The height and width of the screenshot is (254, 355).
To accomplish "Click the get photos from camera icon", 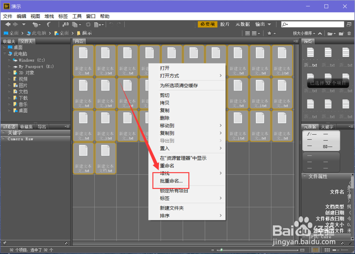I will point(65,24).
